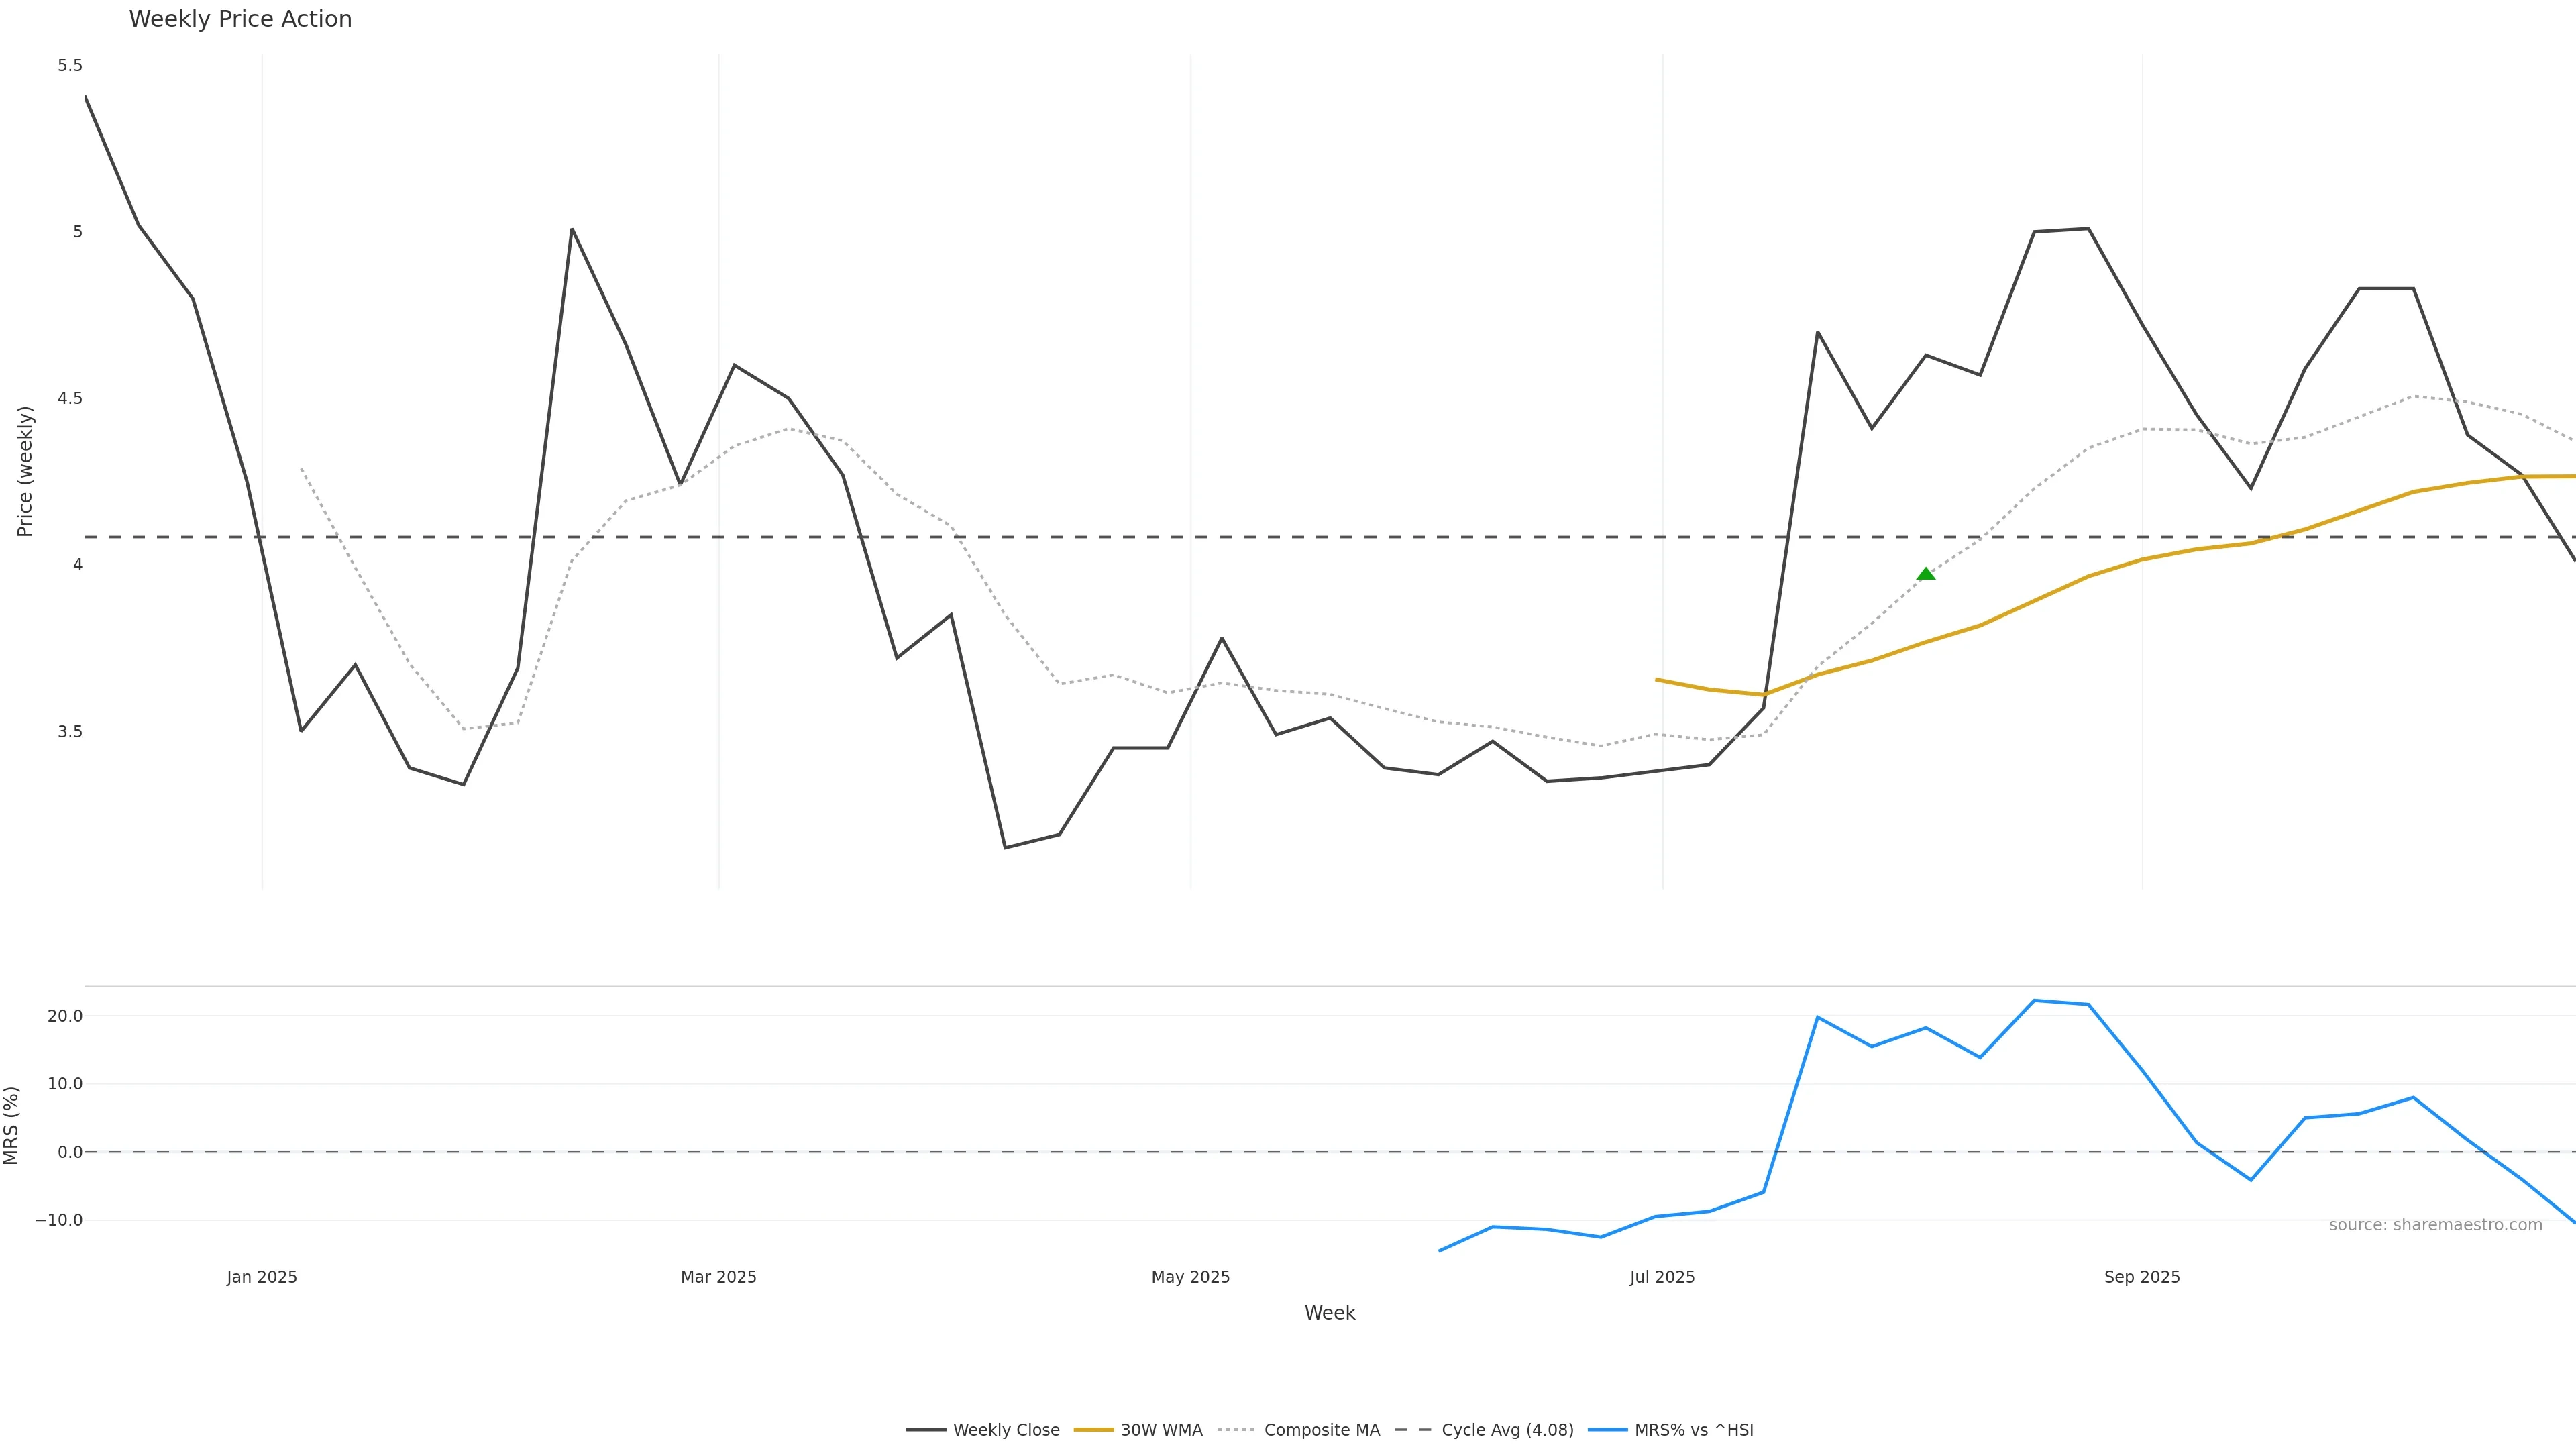Toggle the Weekly Close legend label
2576x1449 pixels.
pyautogui.click(x=1006, y=1430)
